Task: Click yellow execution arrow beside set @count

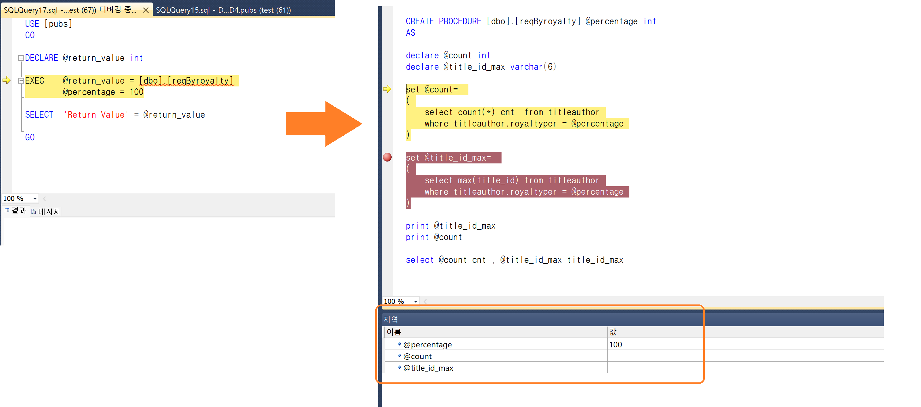Action: click(387, 89)
